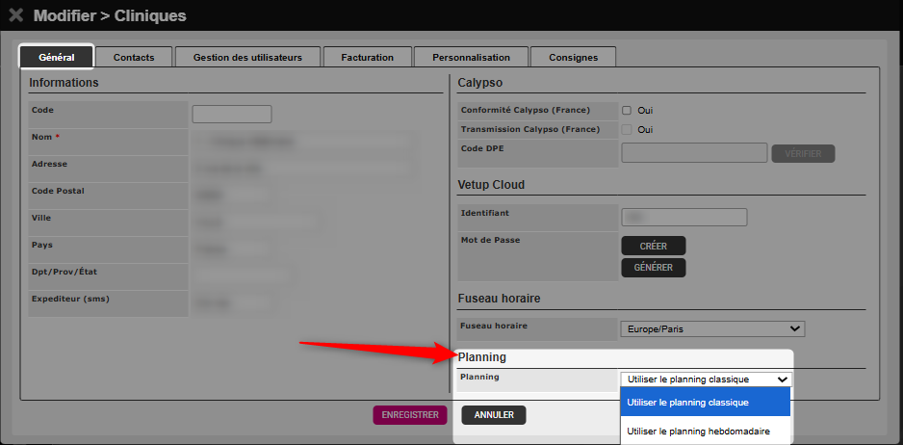The height and width of the screenshot is (445, 903).
Task: Focus the Code DPE text field
Action: pyautogui.click(x=694, y=152)
